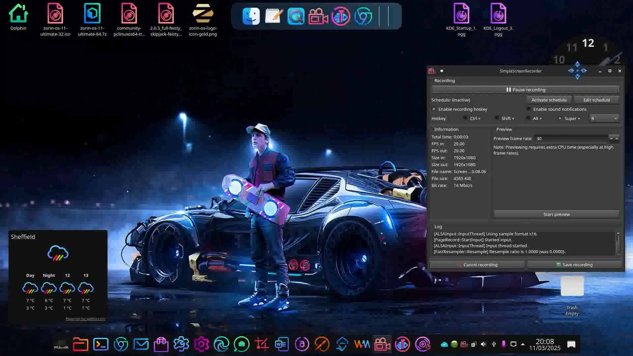Open the Dolphin home icon on desktop

[x=18, y=17]
